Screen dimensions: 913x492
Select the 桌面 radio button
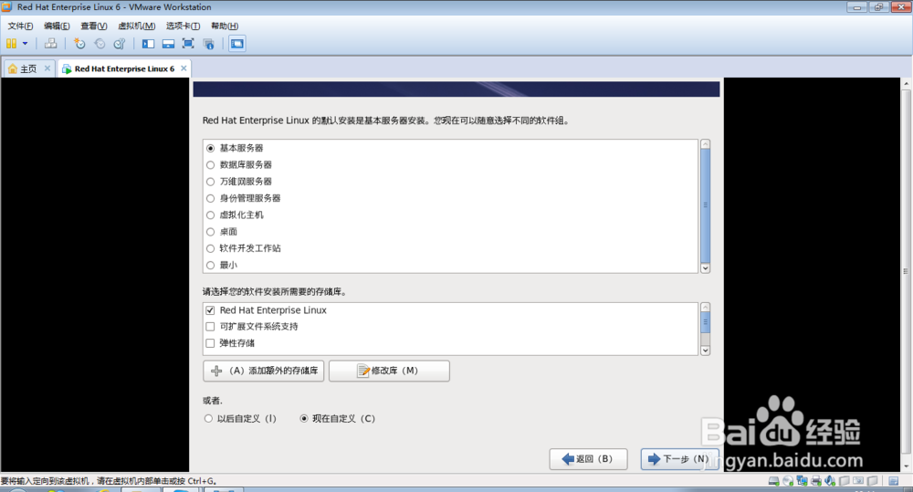pyautogui.click(x=210, y=232)
